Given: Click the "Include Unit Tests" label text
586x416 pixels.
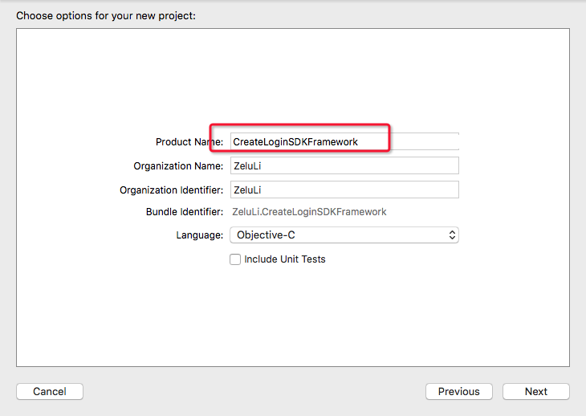Looking at the screenshot, I should (285, 259).
